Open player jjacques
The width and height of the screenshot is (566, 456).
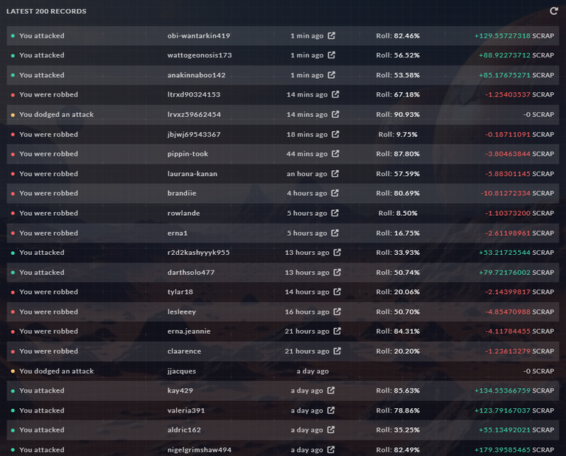point(181,371)
